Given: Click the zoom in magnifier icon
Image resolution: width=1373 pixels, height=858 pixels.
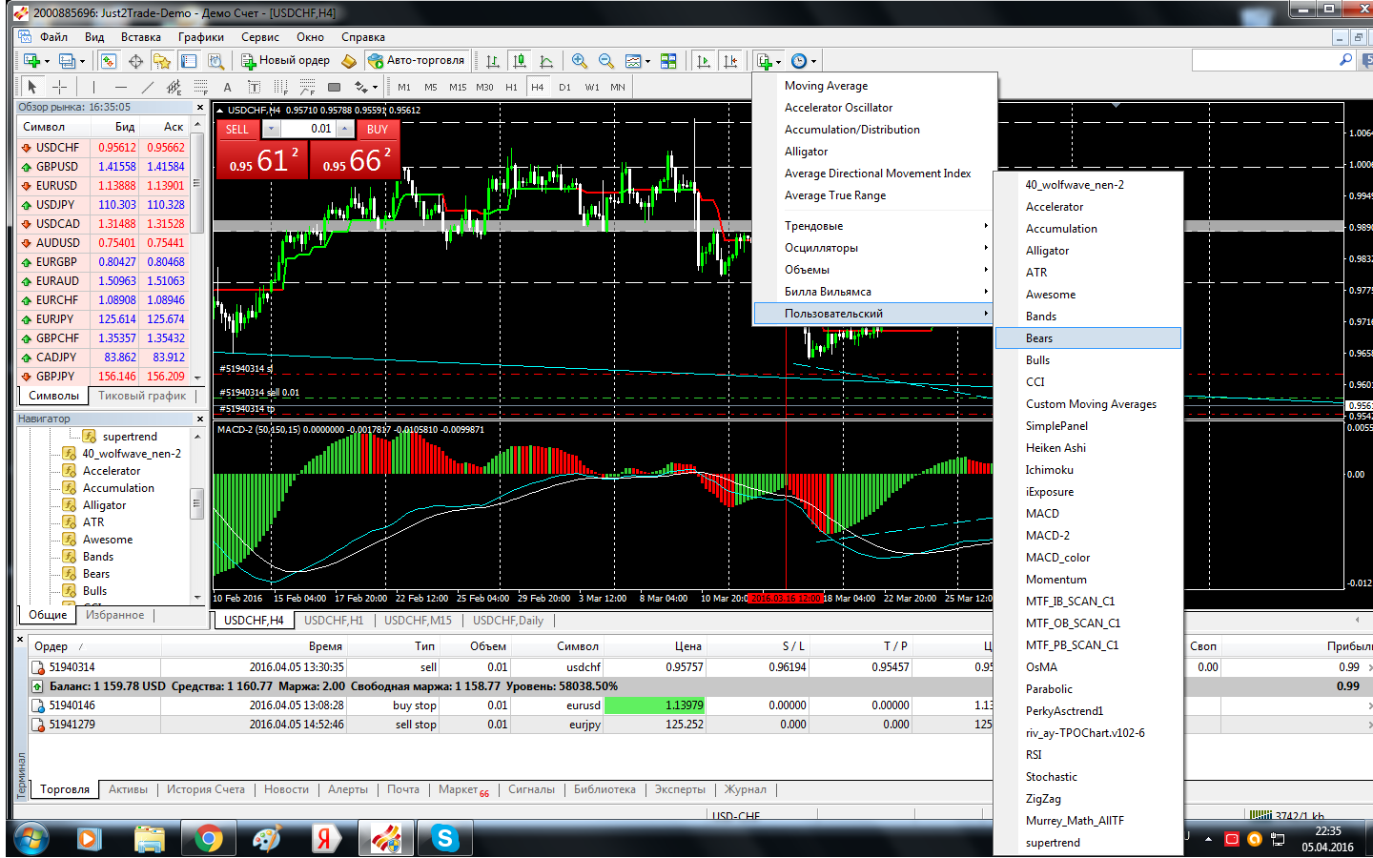Looking at the screenshot, I should point(579,60).
